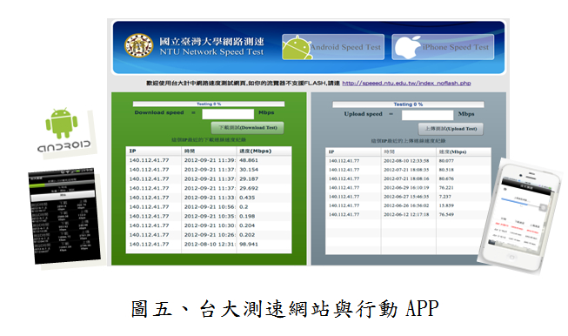Select the download speed value 30.154
The image size is (568, 336).
click(x=249, y=170)
